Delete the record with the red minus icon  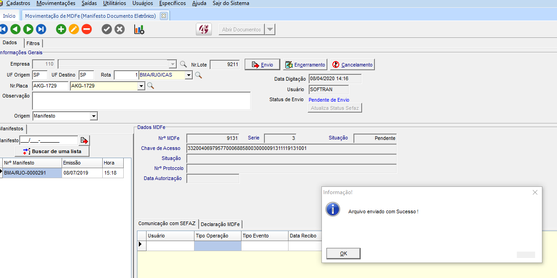tap(87, 29)
